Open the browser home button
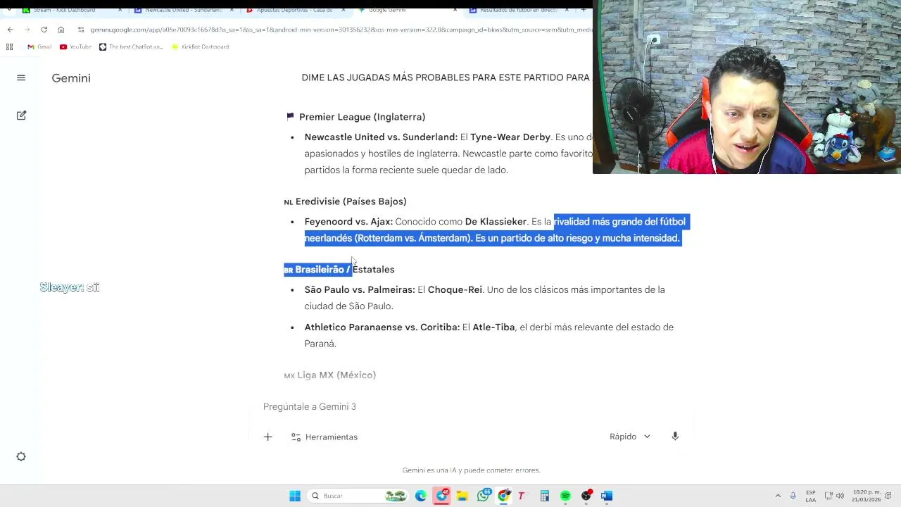 [61, 30]
